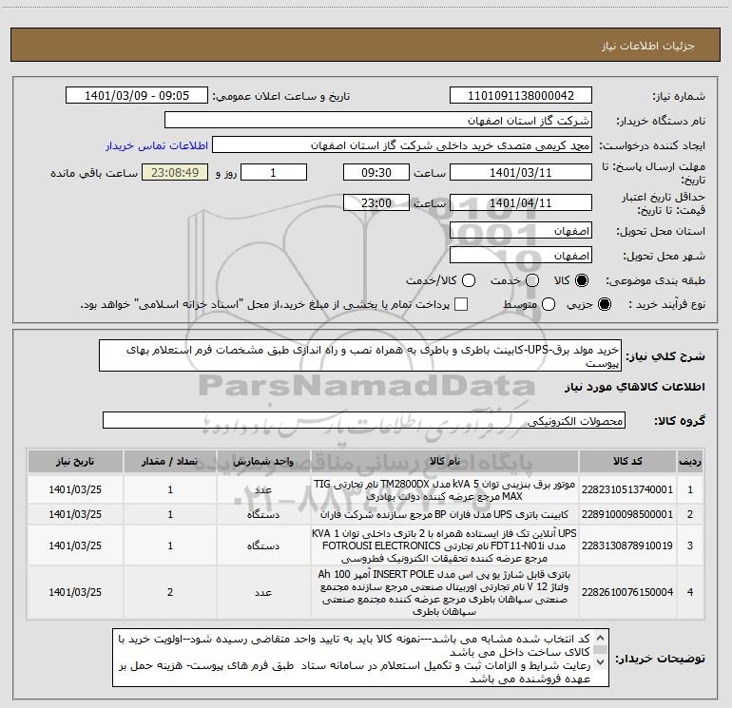The width and height of the screenshot is (732, 708).
Task: Click the remaining time counter 23:08:49
Action: coord(175,173)
